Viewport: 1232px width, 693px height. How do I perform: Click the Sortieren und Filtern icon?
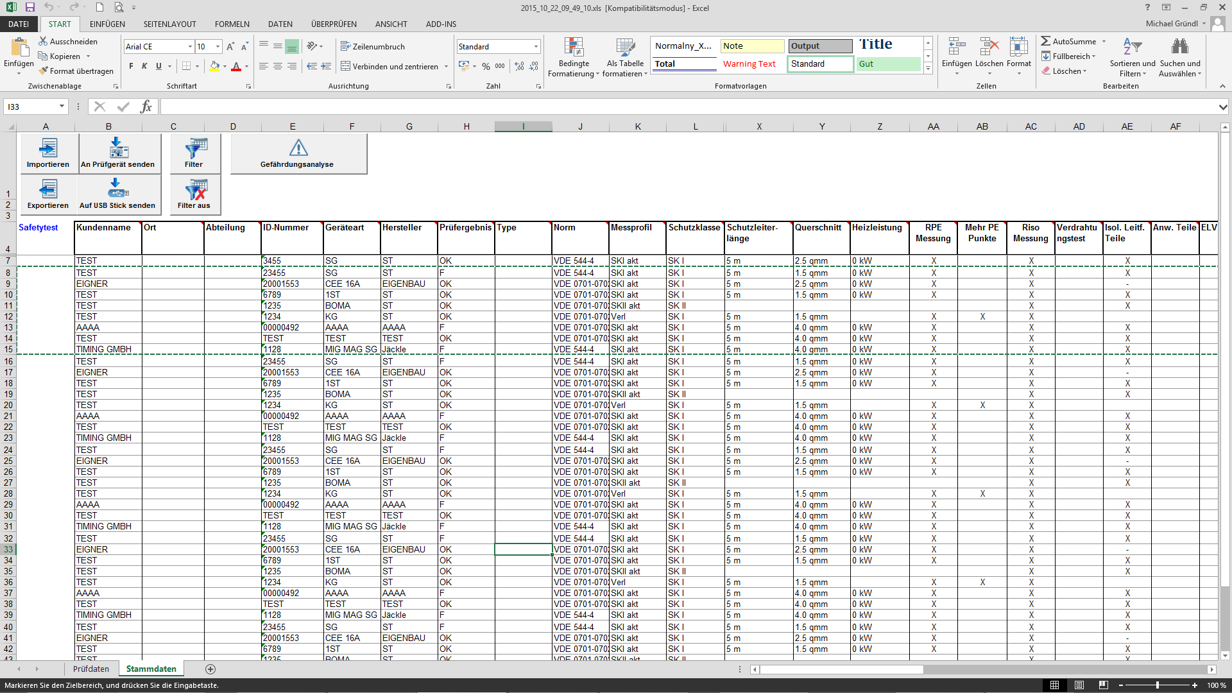[1132, 47]
